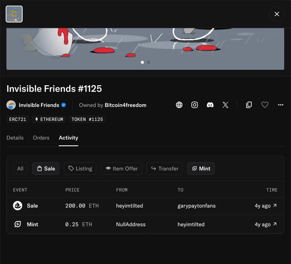Screen dimensions: 291x264
Task: Select the Activity tab
Action: tap(68, 138)
